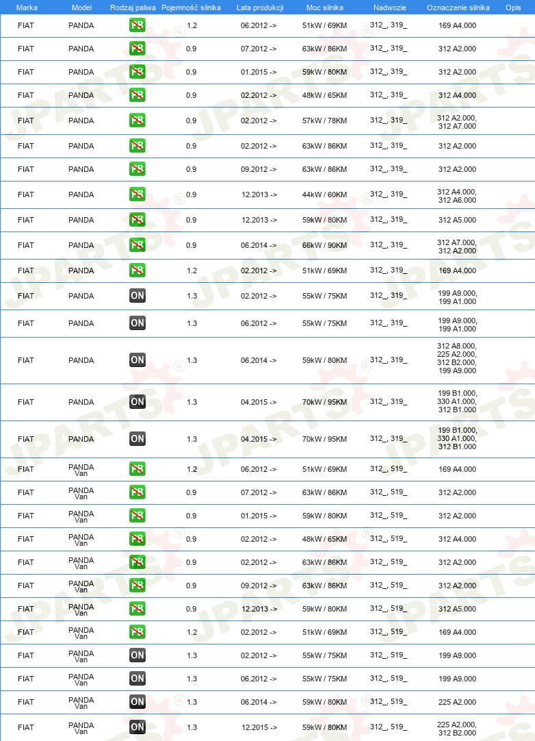Select PANDA Van model cell in 12.2015 row
The image size is (535, 741).
(81, 728)
